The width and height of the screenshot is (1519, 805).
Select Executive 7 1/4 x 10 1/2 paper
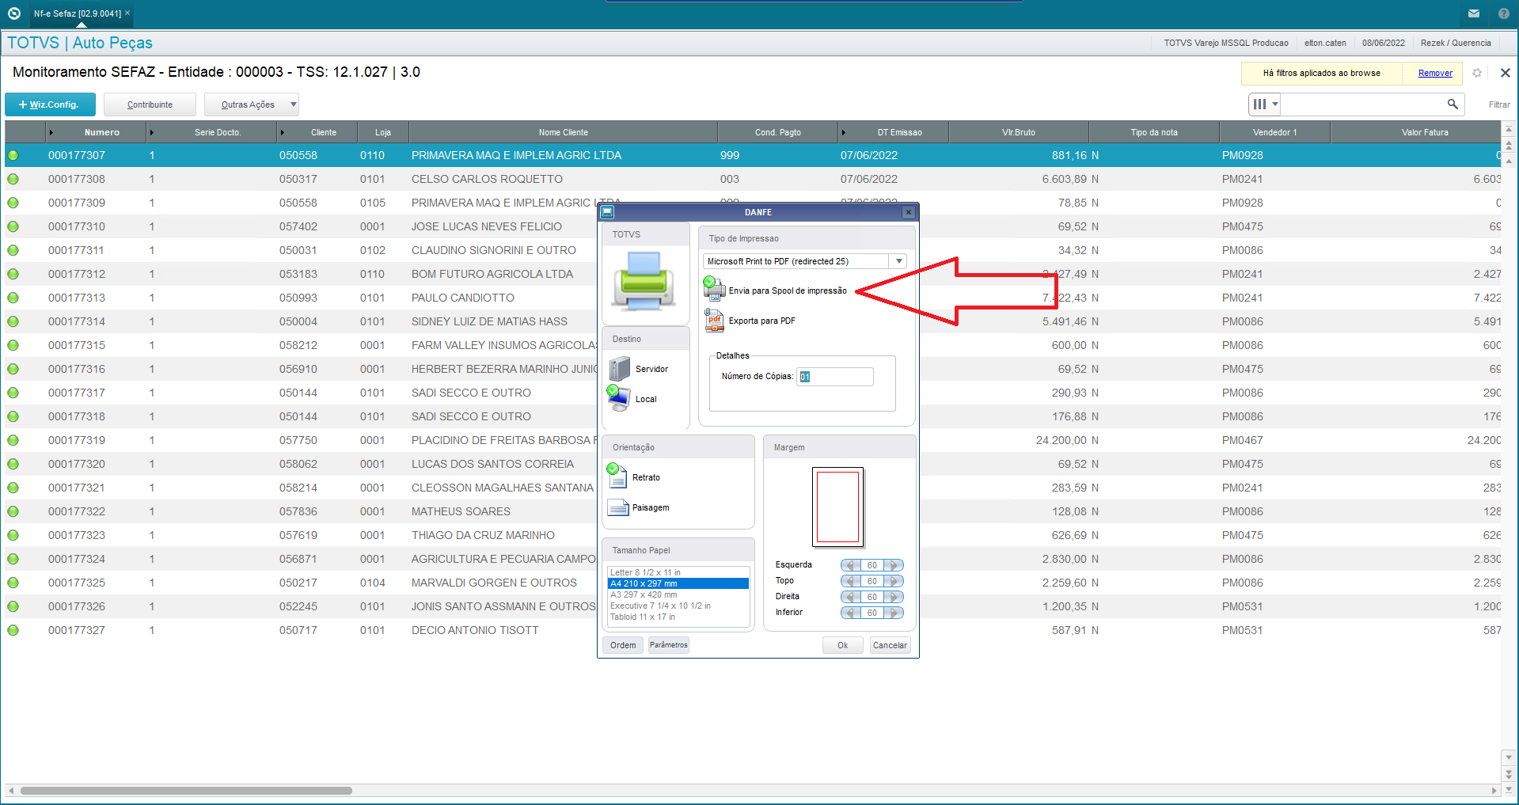678,606
